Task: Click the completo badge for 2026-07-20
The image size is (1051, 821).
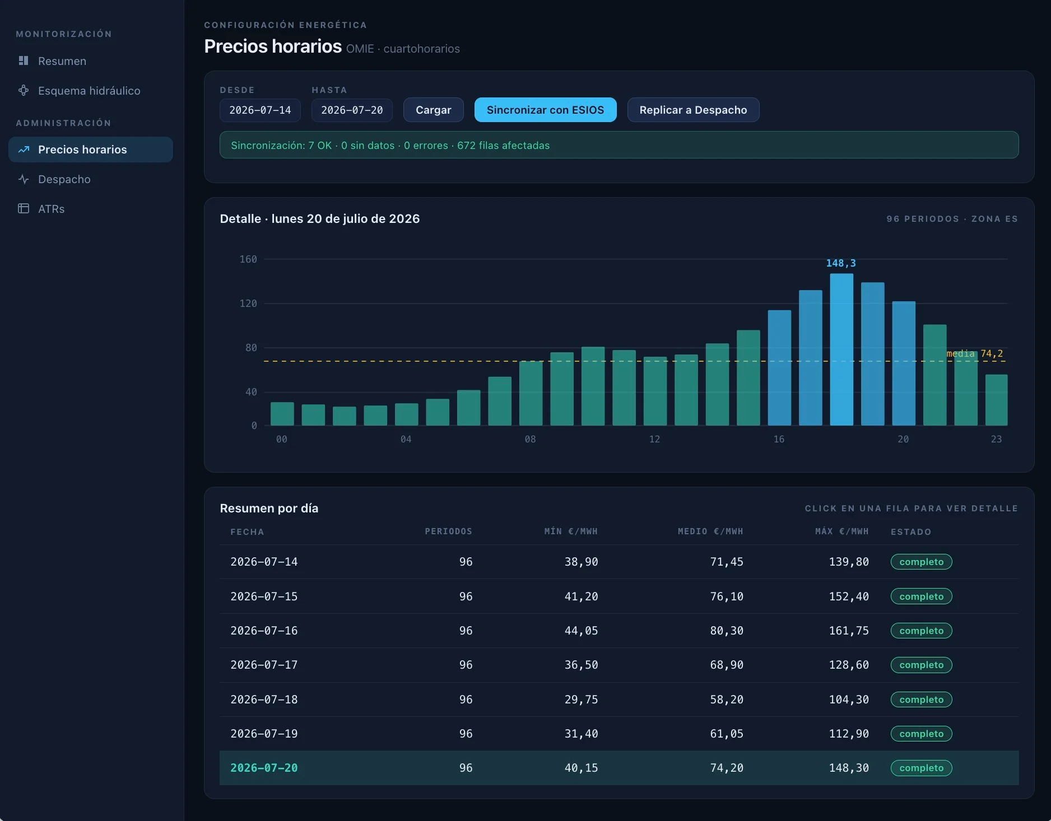Action: click(921, 768)
